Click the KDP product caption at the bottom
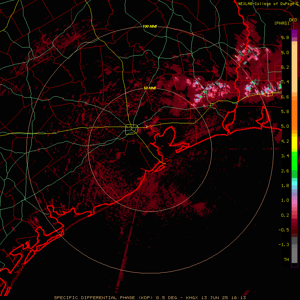The height and width of the screenshot is (300, 300). click(150, 298)
